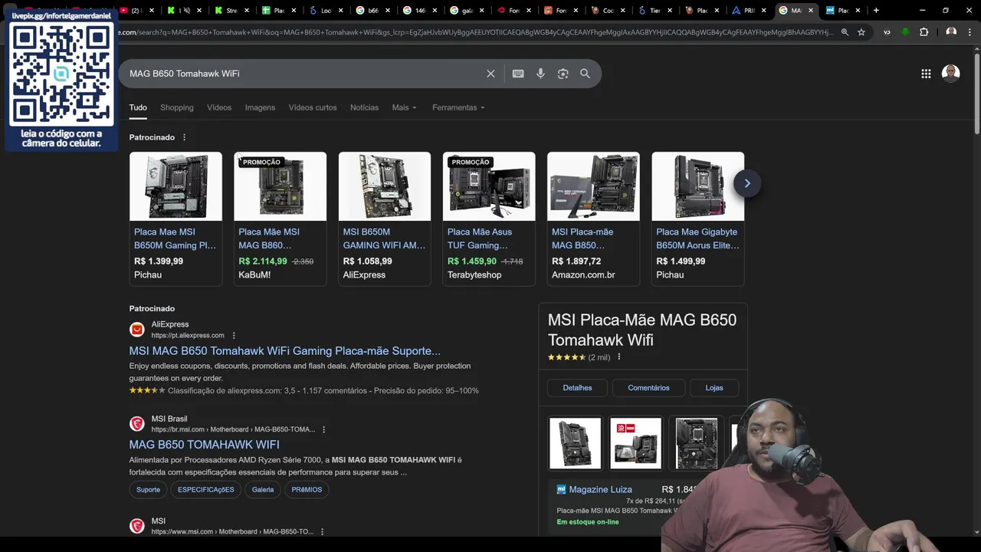Image resolution: width=981 pixels, height=552 pixels.
Task: View second boxed motherboard thumbnail in panel
Action: [635, 443]
